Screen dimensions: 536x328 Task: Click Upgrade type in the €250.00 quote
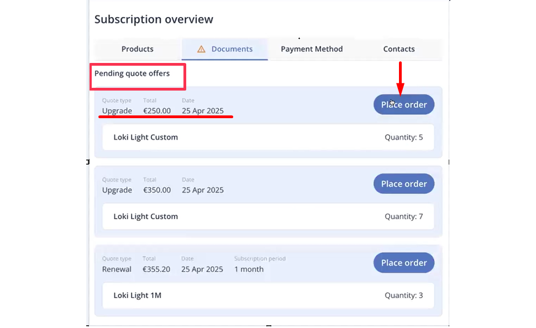[x=117, y=110]
